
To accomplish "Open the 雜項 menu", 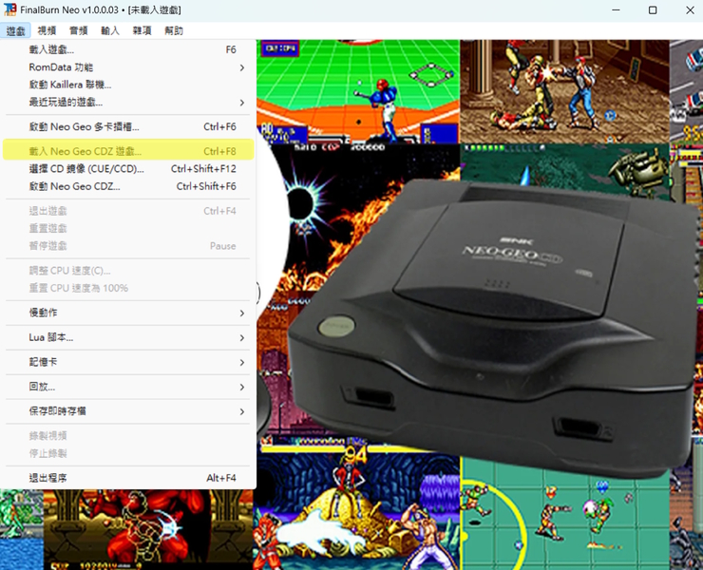I will coord(142,31).
